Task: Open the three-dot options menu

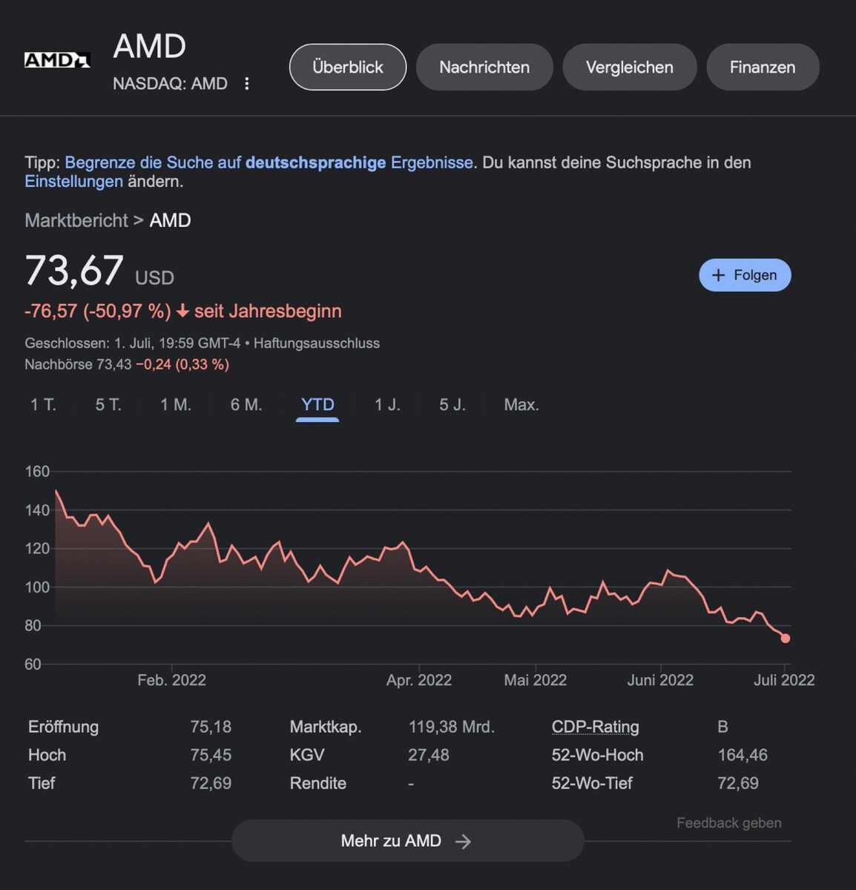Action: click(247, 84)
